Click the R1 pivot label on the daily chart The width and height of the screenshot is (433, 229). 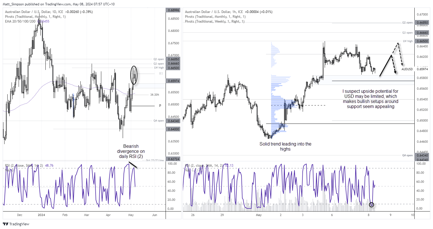161,74
